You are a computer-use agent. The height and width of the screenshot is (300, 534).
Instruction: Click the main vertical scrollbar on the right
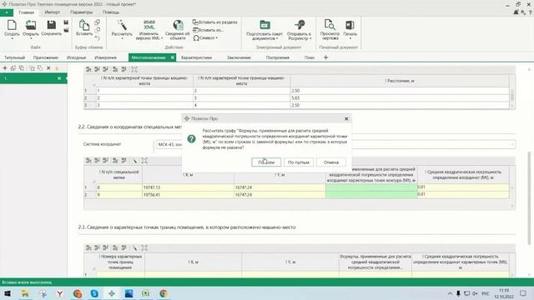point(529,197)
